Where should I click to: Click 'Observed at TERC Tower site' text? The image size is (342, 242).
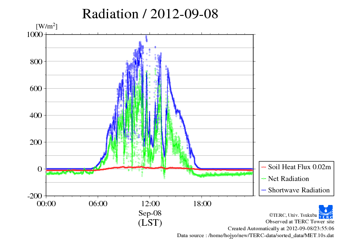click(x=300, y=222)
